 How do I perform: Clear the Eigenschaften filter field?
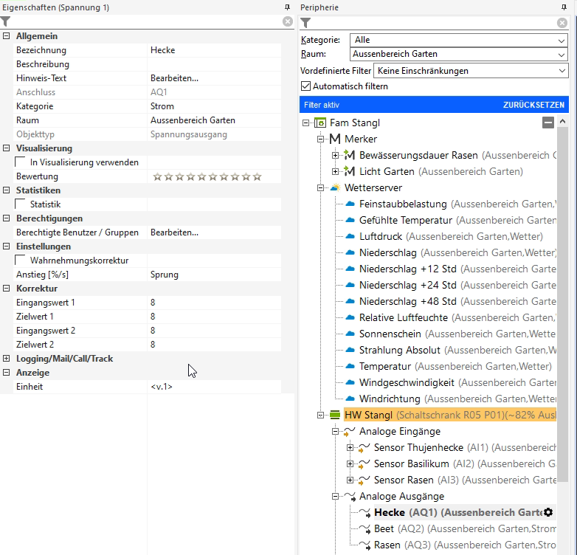[288, 21]
